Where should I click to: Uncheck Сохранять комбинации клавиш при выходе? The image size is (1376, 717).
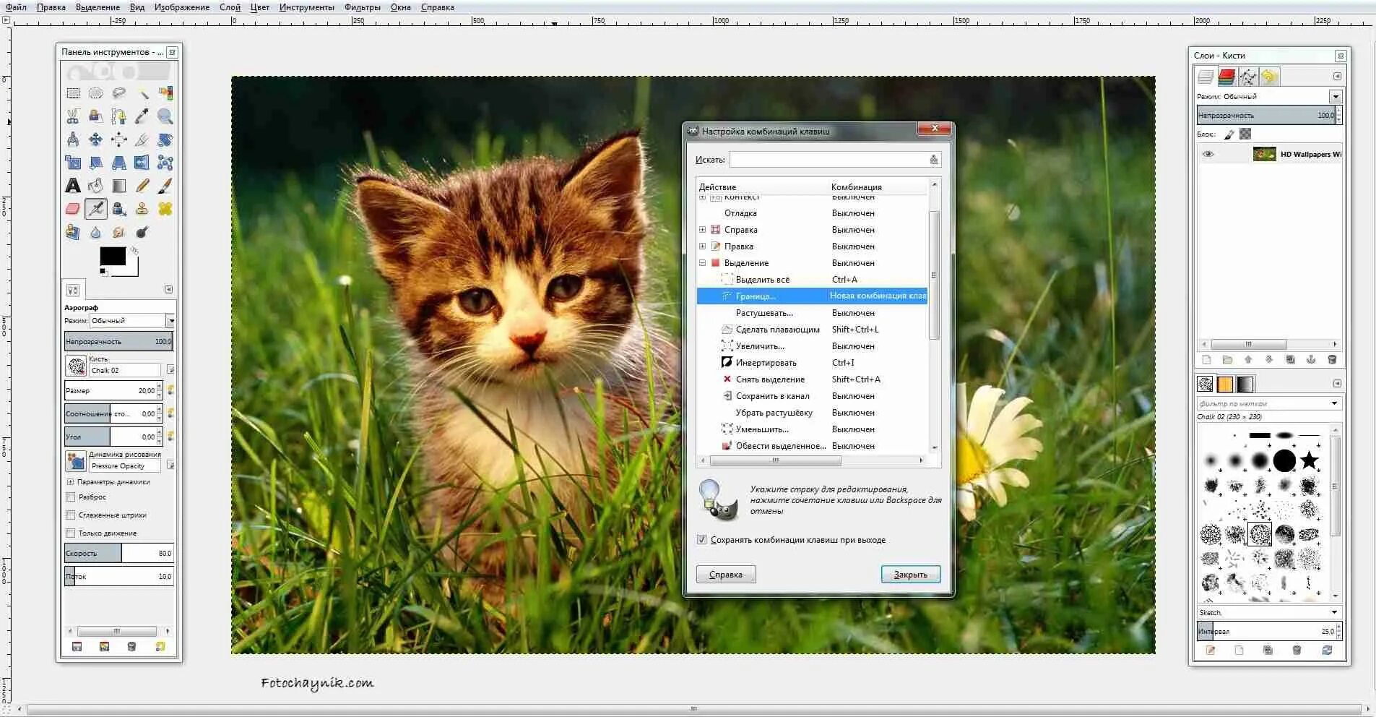(702, 540)
